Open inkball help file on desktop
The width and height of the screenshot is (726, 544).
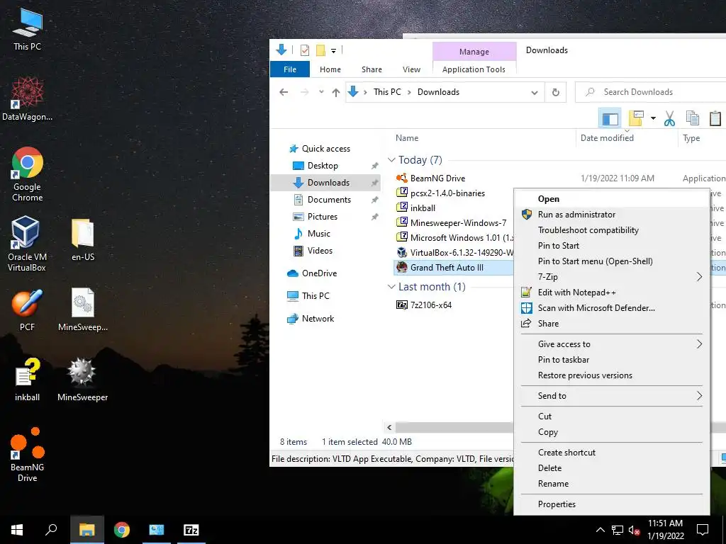pos(28,380)
